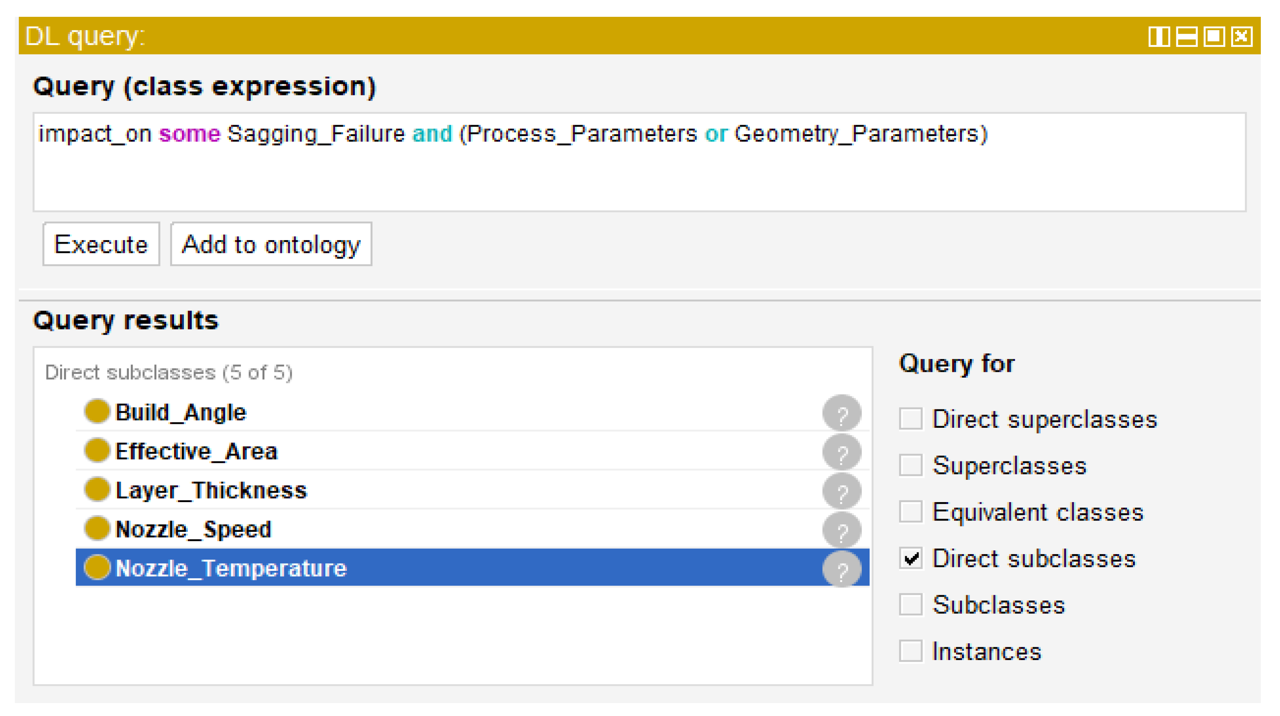Click the explain icon for Build_Angle

click(841, 413)
